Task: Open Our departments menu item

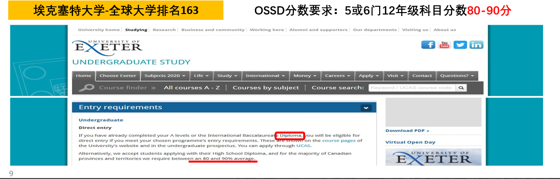Action: tap(375, 30)
